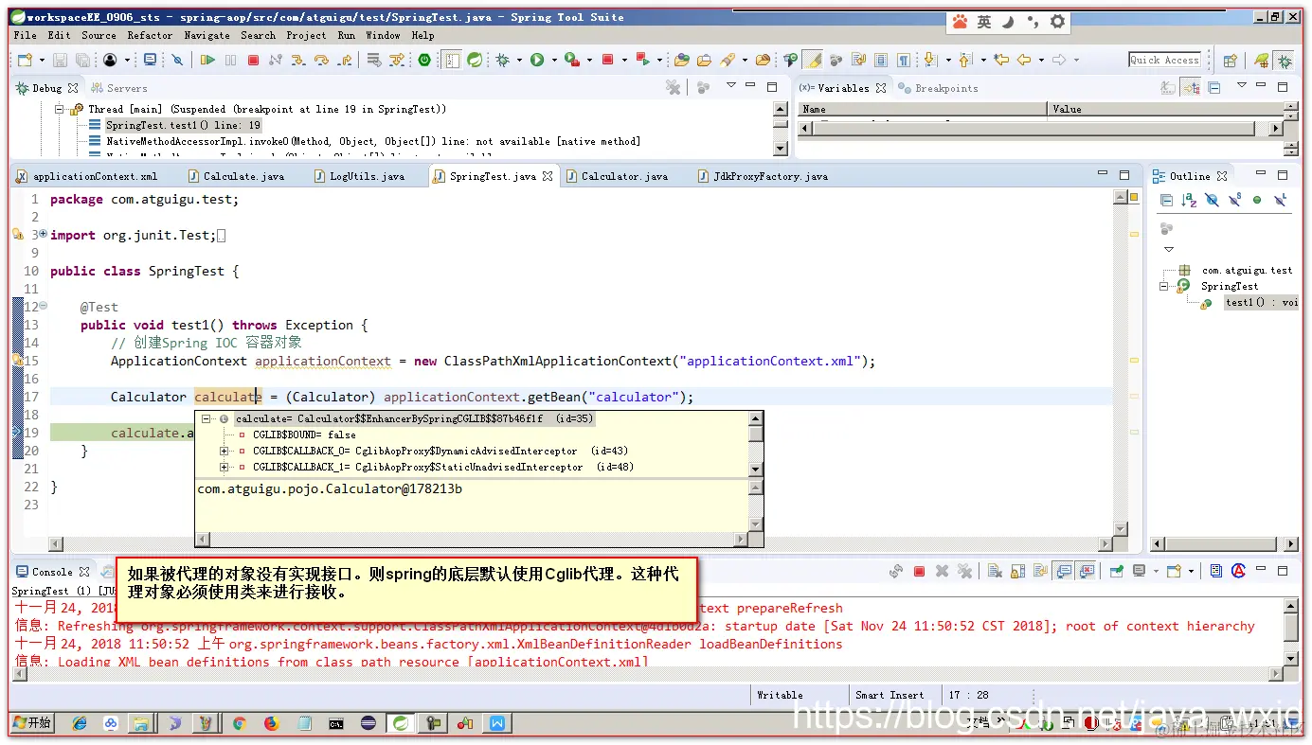Select SpringTest.test1() line: 19 stack frame
Viewport: 1312px width, 745px height.
[183, 125]
